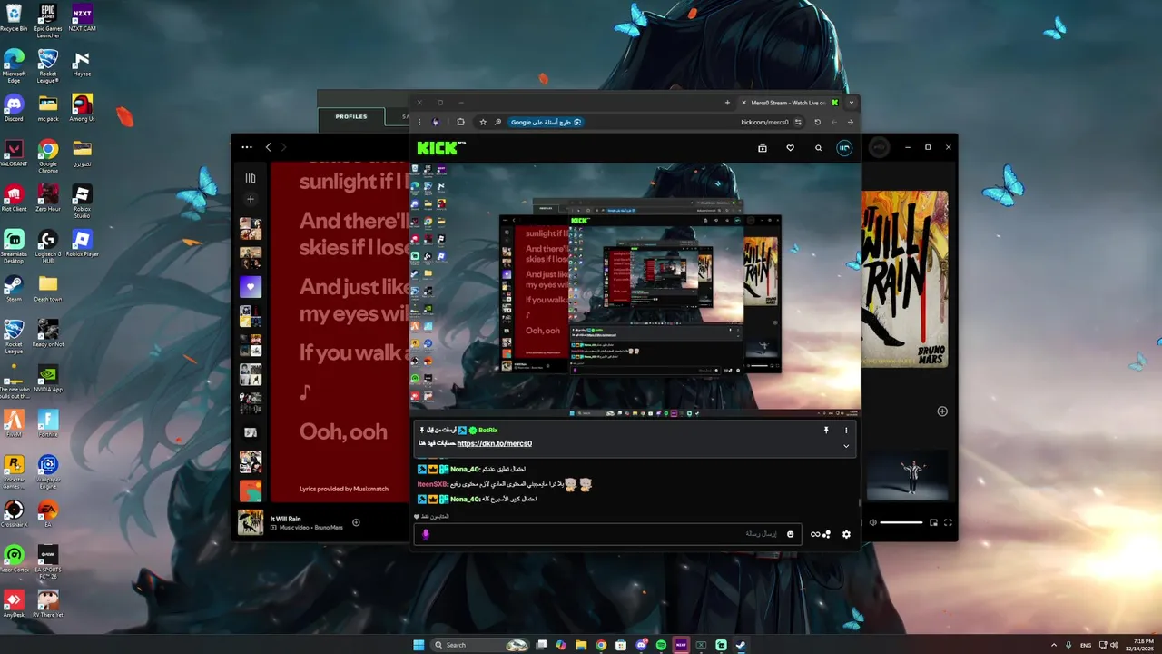This screenshot has height=654, width=1162.
Task: Show hidden system tray icons
Action: [x=1054, y=645]
